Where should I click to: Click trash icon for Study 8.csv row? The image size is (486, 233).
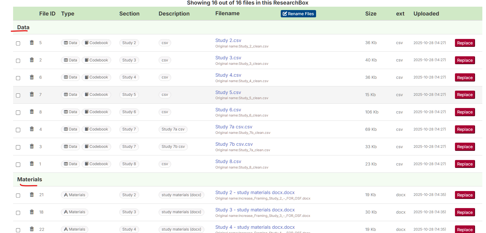click(x=32, y=164)
